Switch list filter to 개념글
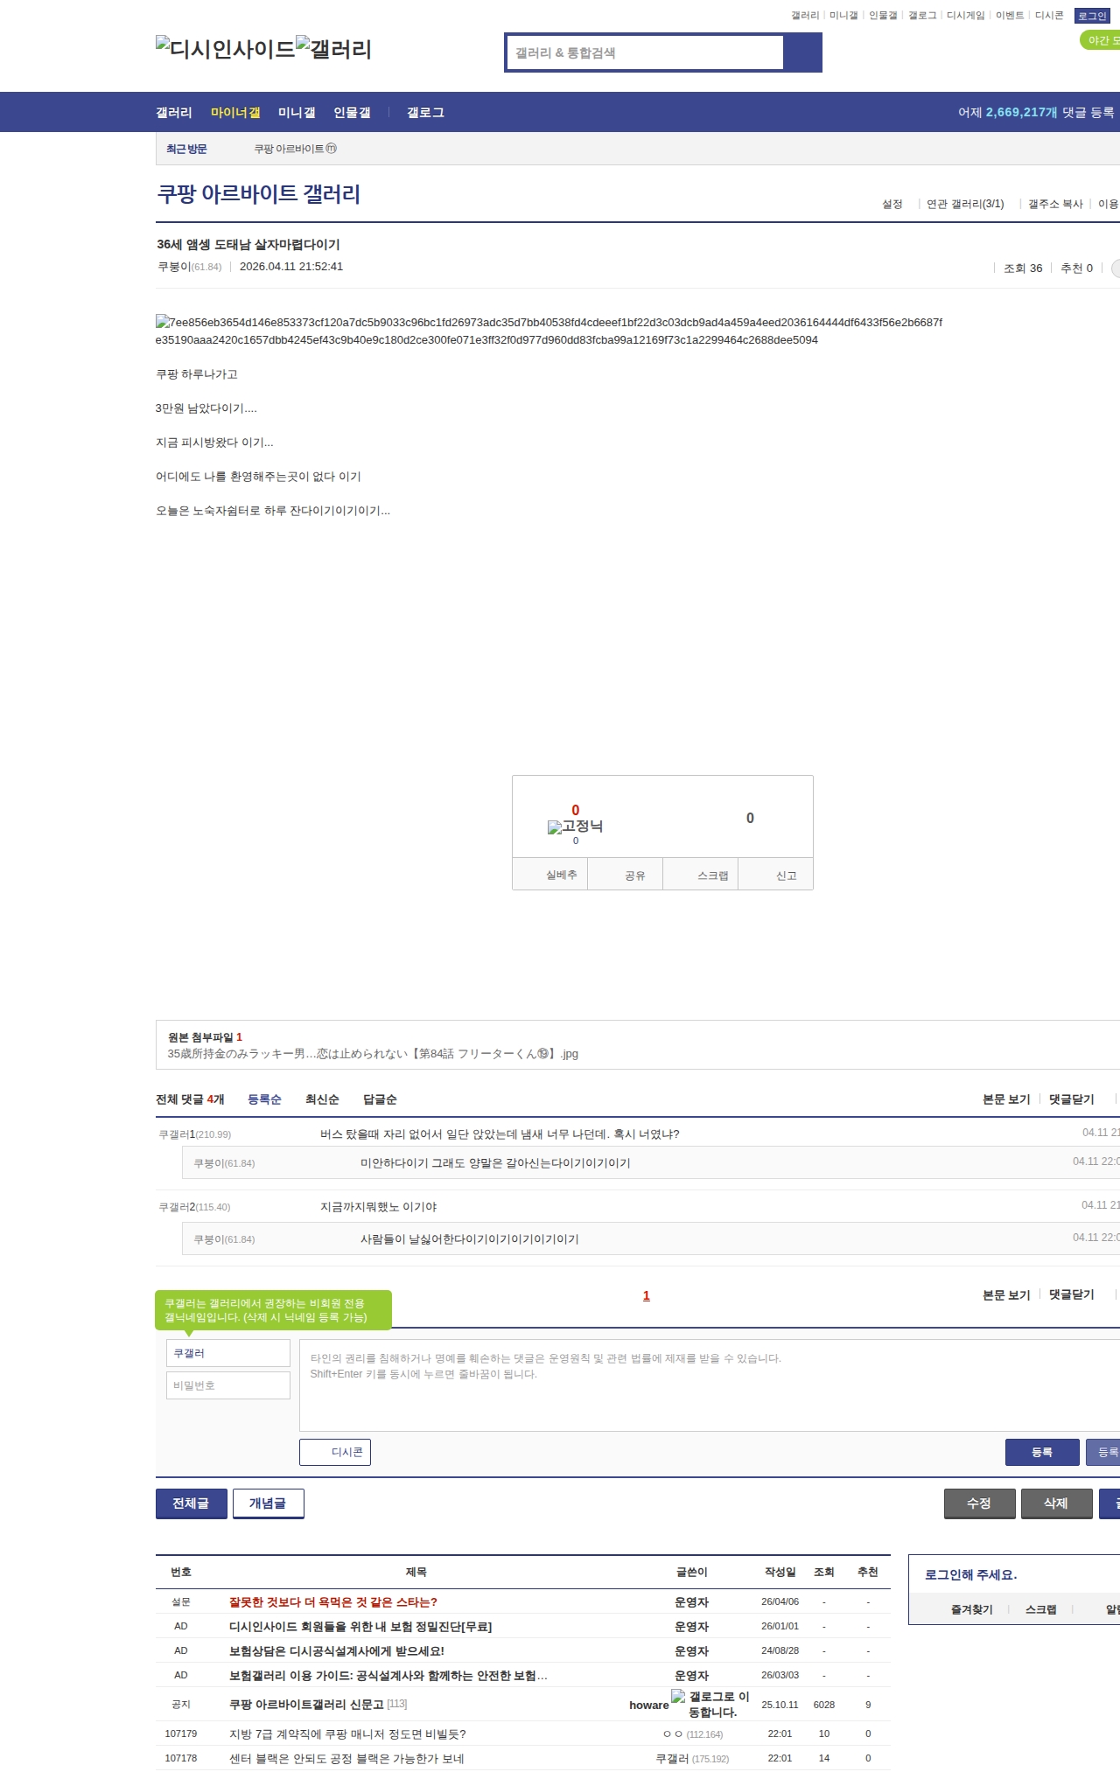Screen dimensions: 1120x1772 [268, 1503]
